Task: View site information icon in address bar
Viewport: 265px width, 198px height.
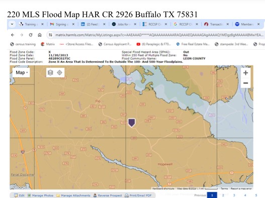Action: point(50,35)
